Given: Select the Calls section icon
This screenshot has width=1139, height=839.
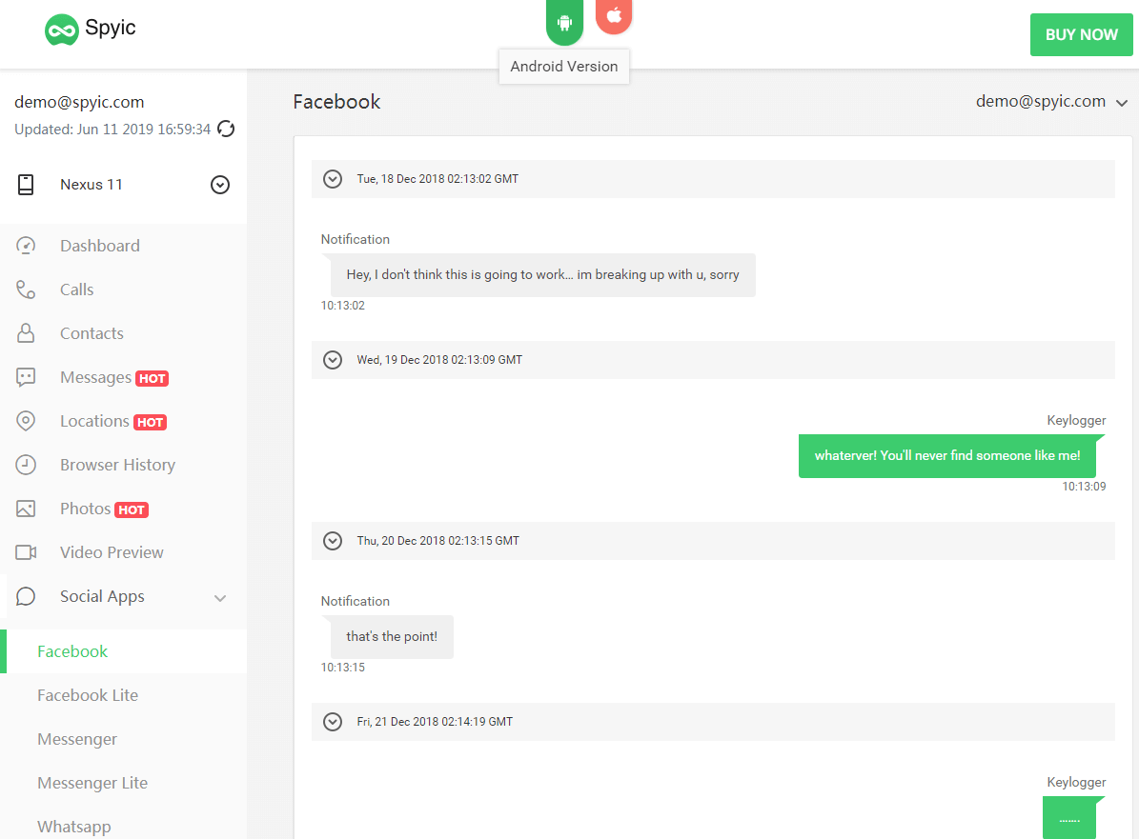Looking at the screenshot, I should (27, 289).
